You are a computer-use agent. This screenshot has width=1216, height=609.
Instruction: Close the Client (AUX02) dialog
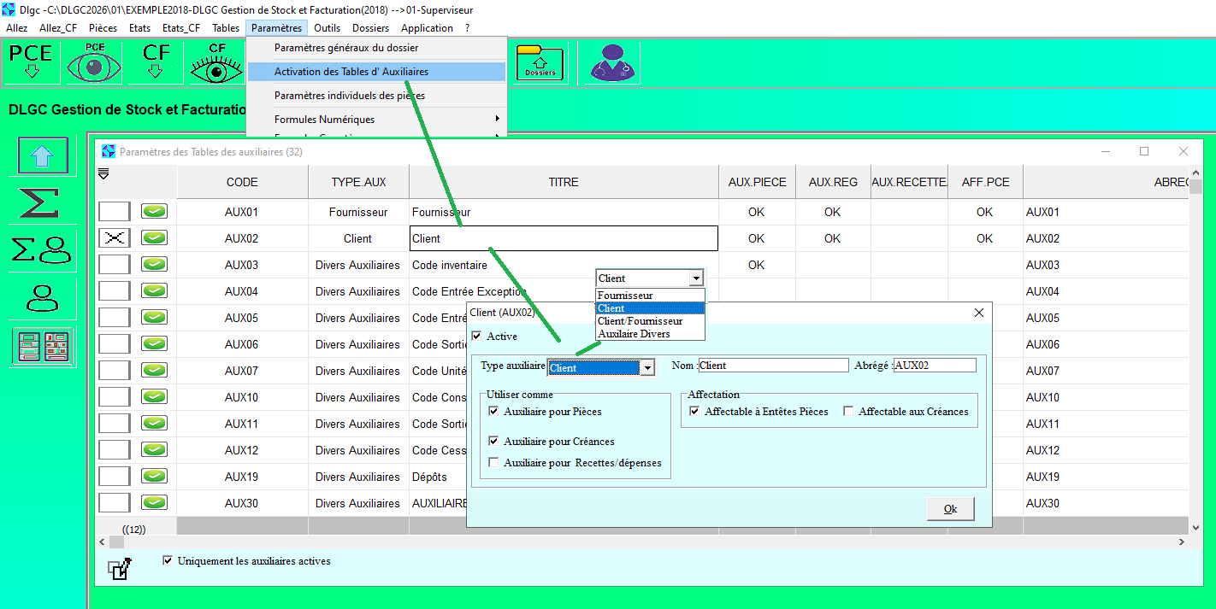[x=979, y=313]
